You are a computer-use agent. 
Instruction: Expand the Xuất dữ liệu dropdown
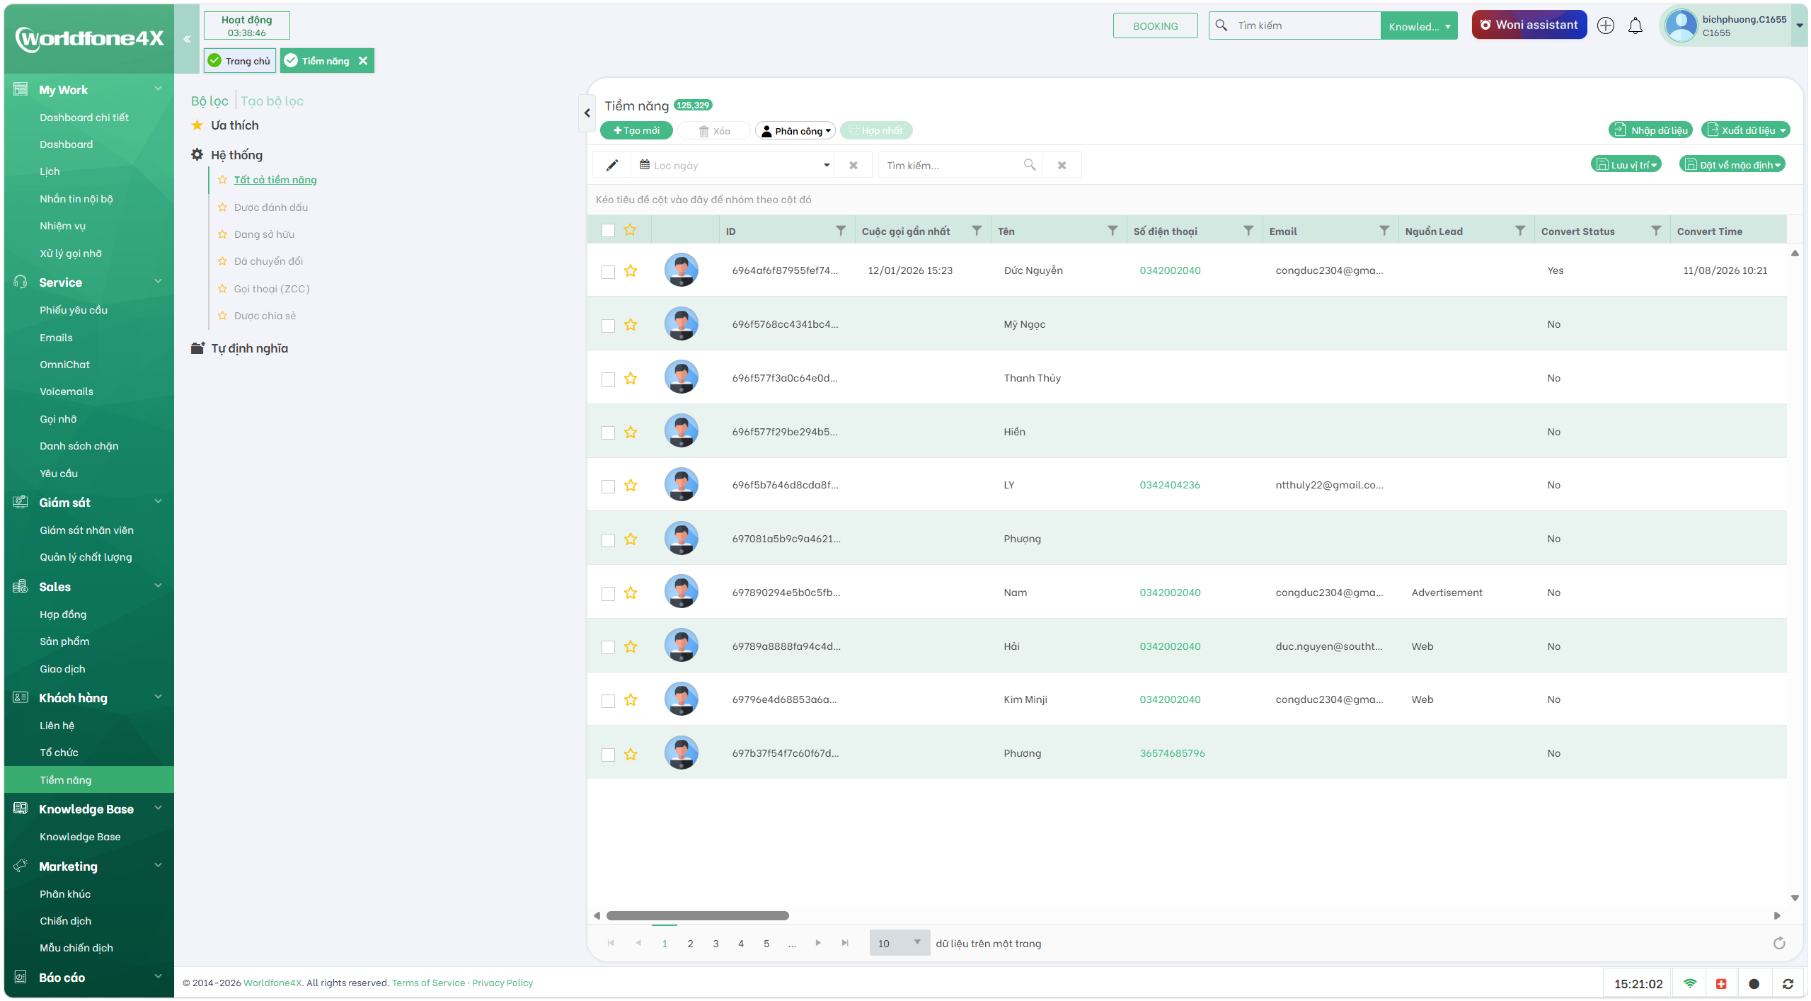tap(1745, 130)
